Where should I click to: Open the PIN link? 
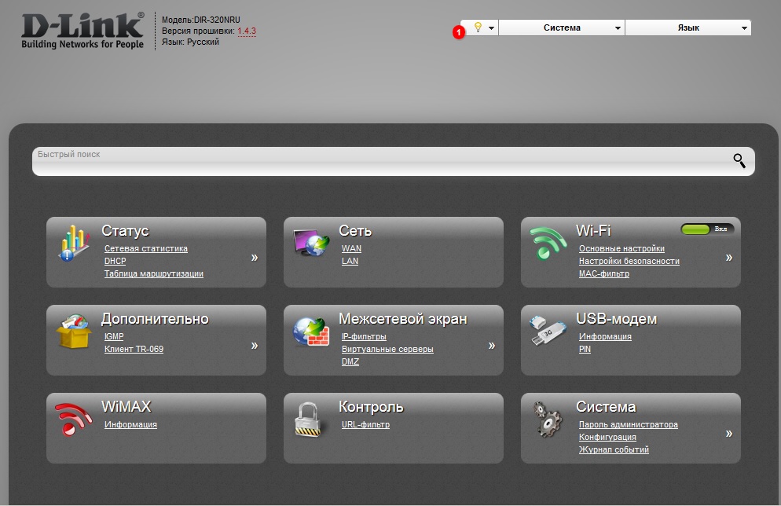585,349
